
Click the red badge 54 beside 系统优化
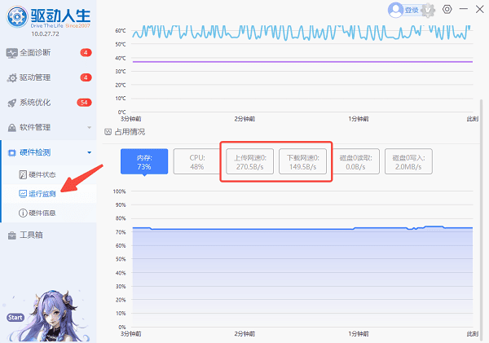[x=84, y=103]
